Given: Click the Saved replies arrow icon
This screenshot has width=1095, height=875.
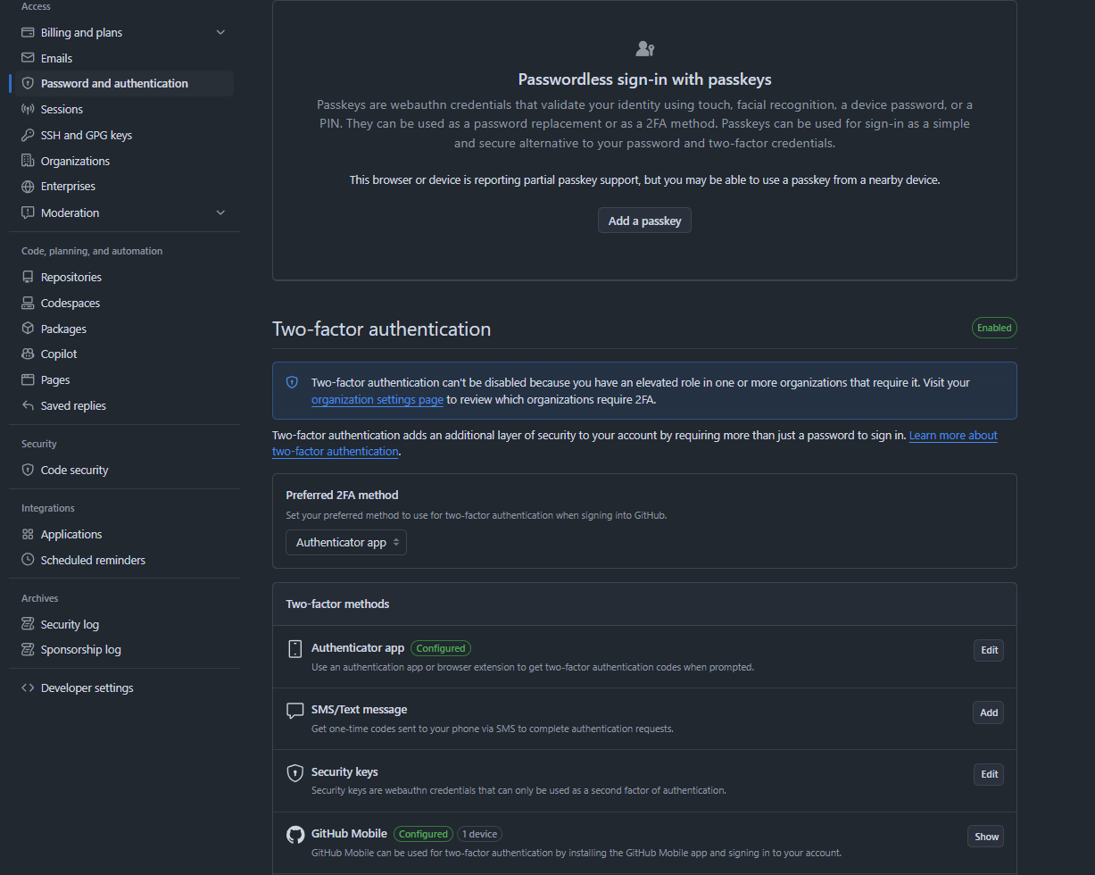Looking at the screenshot, I should click(28, 406).
